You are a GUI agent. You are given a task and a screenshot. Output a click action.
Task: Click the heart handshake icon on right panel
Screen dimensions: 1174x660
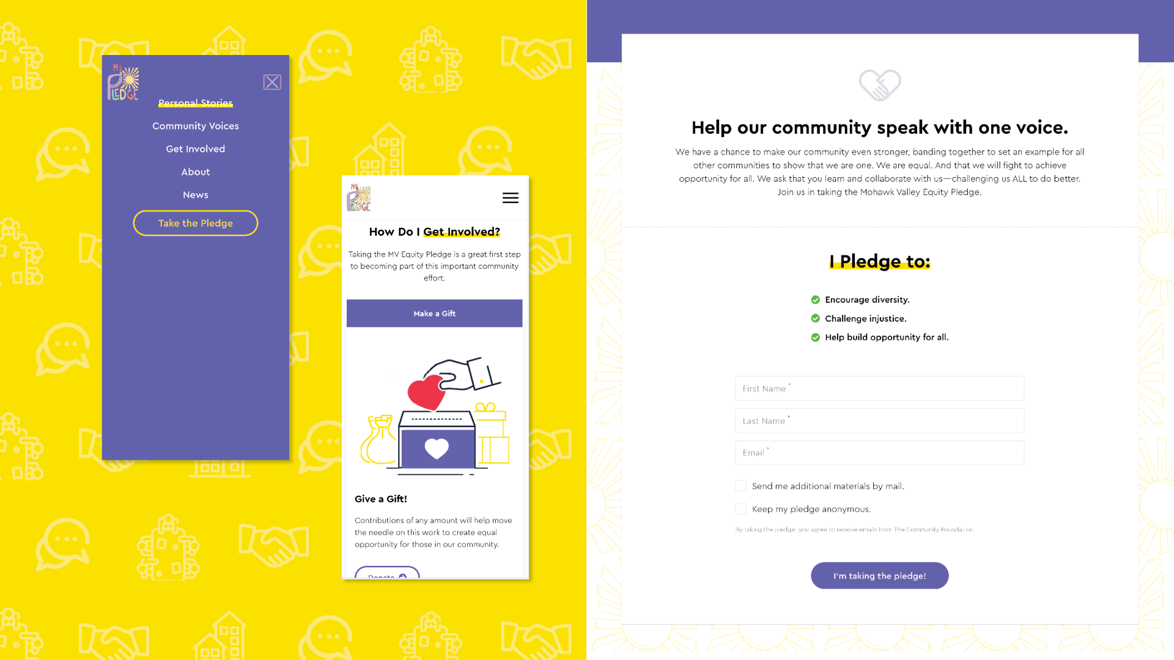(880, 84)
